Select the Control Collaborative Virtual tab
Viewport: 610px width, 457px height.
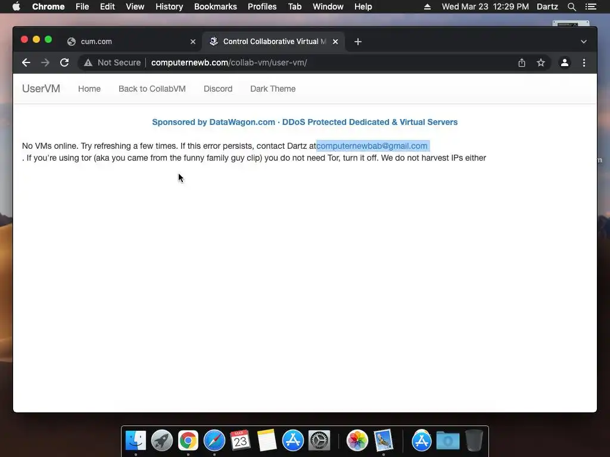coord(275,41)
